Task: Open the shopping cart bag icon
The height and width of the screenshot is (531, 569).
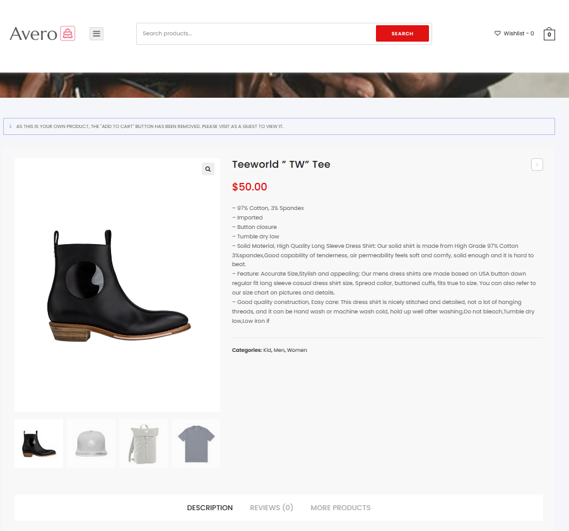Action: point(549,34)
